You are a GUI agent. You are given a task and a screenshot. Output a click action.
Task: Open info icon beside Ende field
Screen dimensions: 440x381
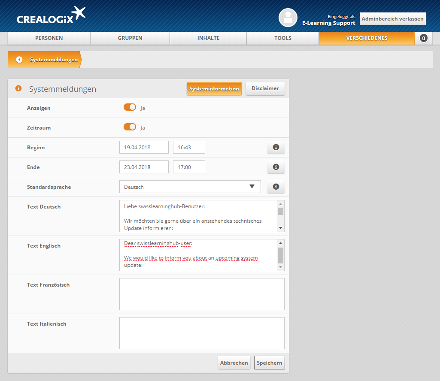click(x=276, y=167)
